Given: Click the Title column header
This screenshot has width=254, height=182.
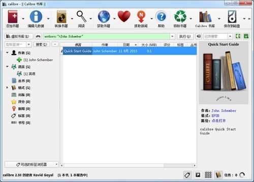Looking at the screenshot, I should pos(78,45).
